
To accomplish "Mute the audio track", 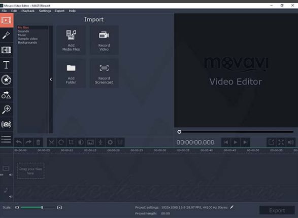I will point(11,197).
